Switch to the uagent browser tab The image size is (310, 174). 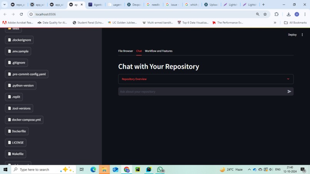(115, 5)
